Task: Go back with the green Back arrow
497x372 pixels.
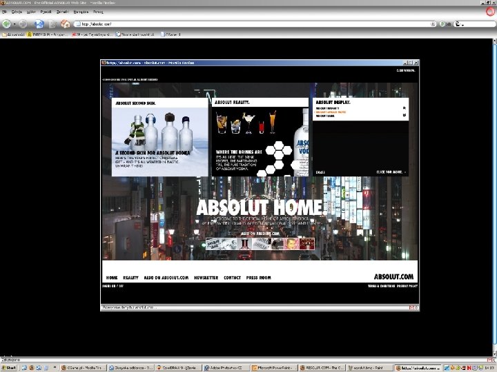Action: pyautogui.click(x=6, y=23)
